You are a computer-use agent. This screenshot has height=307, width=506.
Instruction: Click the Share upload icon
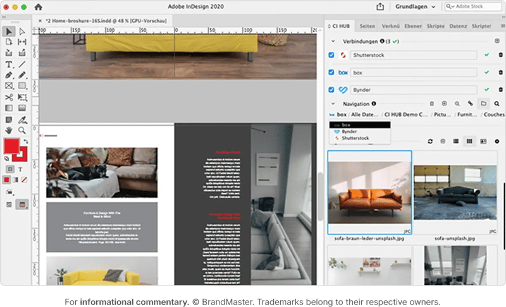pos(380,6)
